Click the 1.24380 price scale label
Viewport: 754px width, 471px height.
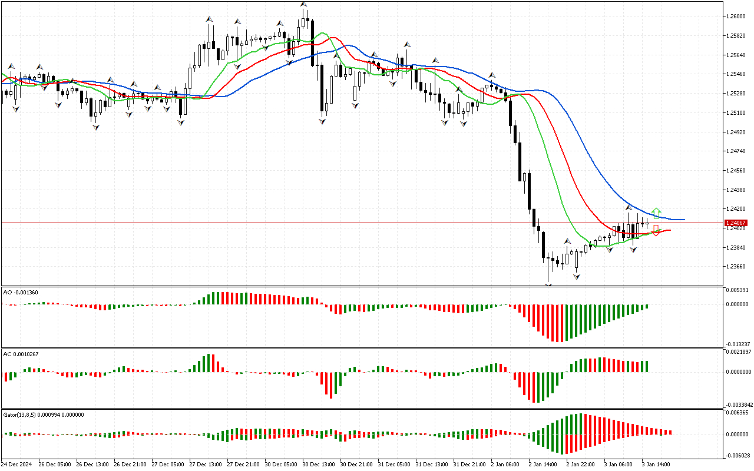tap(737, 190)
